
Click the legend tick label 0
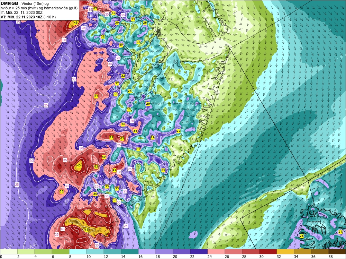click(x=1, y=257)
